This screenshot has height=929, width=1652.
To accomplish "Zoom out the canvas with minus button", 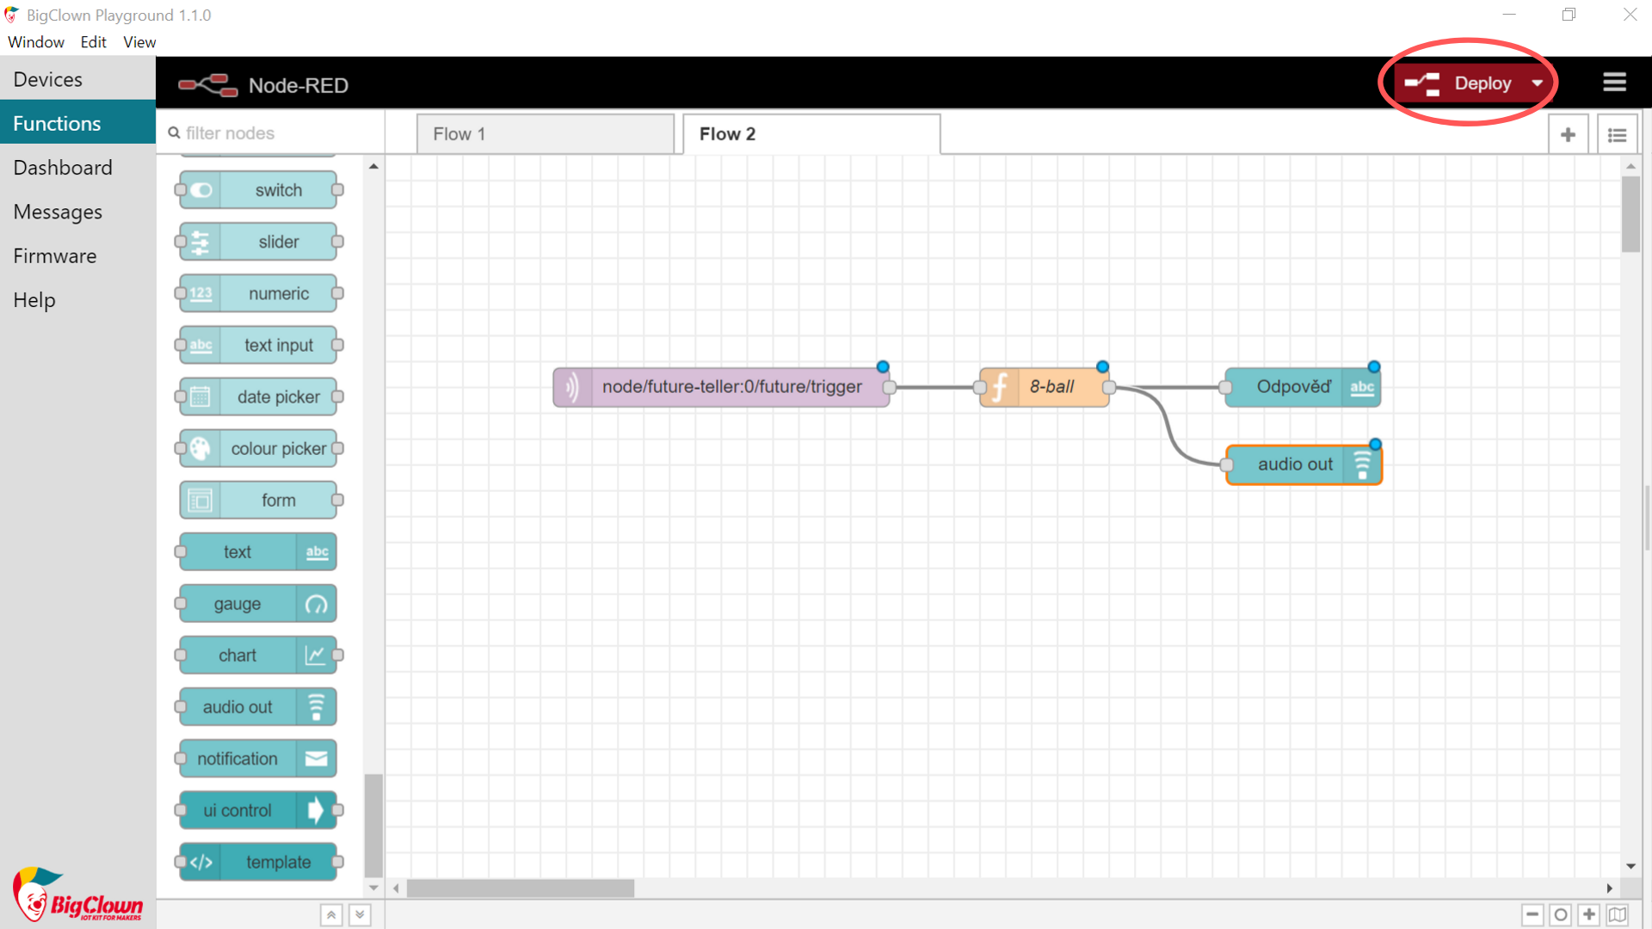I will 1532,915.
